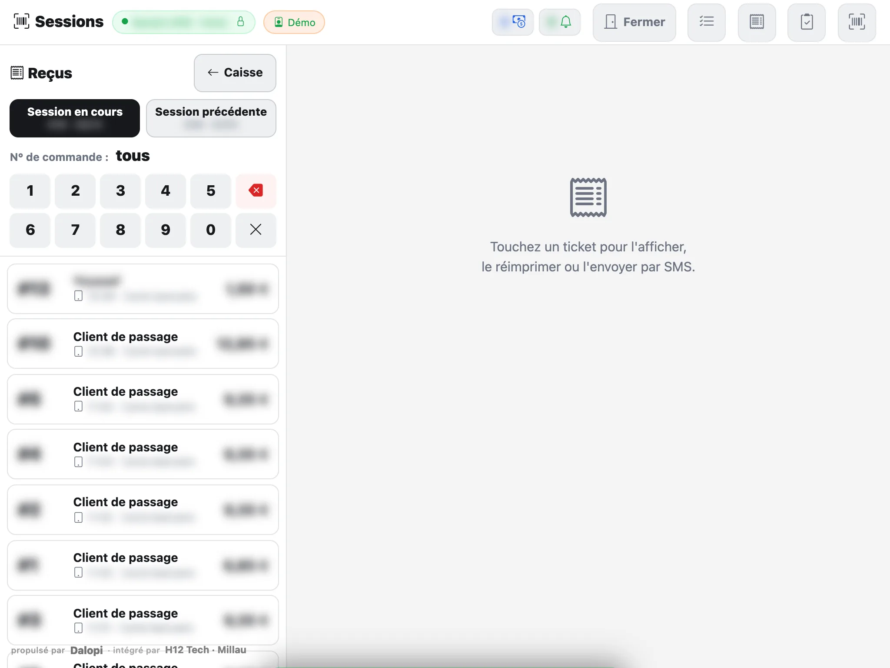890x668 pixels.
Task: Go back to Caisse
Action: tap(235, 73)
